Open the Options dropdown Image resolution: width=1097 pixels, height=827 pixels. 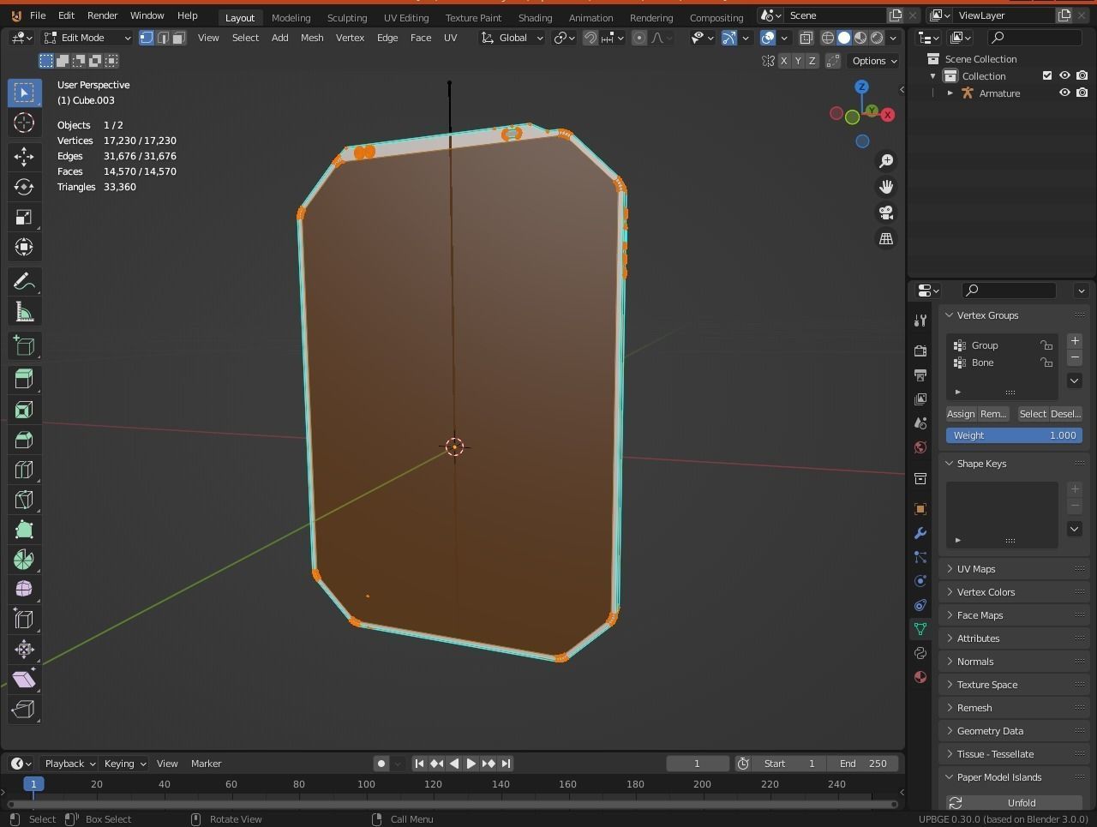click(873, 61)
